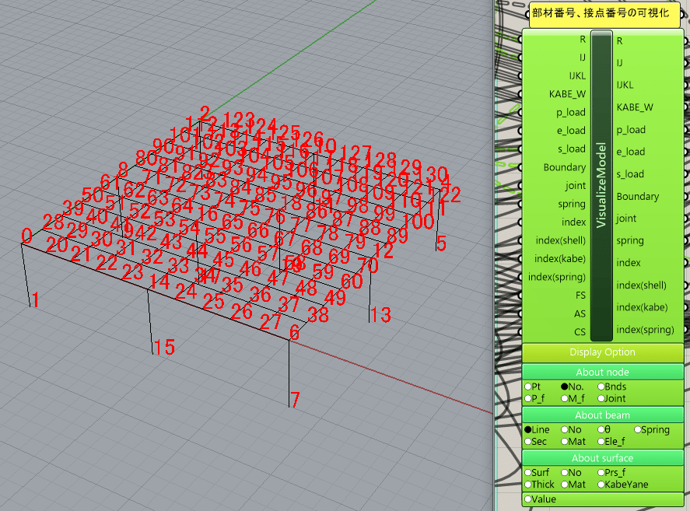Screen dimensions: 690x511
Task: Click the AS input parameter
Action: (x=580, y=313)
